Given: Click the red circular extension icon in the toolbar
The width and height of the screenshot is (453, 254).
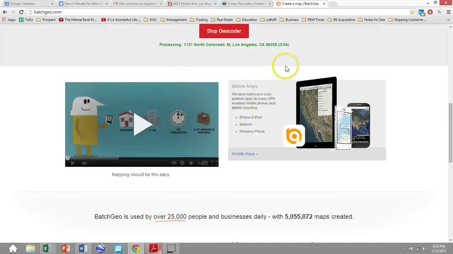Looking at the screenshot, I should click(x=430, y=12).
